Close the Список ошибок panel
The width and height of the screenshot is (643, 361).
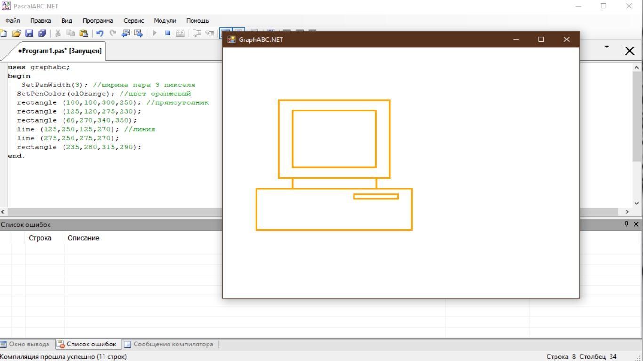636,224
